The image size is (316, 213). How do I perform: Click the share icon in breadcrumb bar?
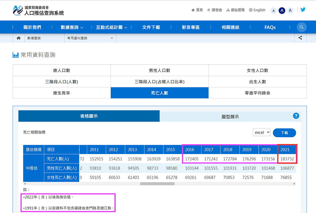click(300, 38)
